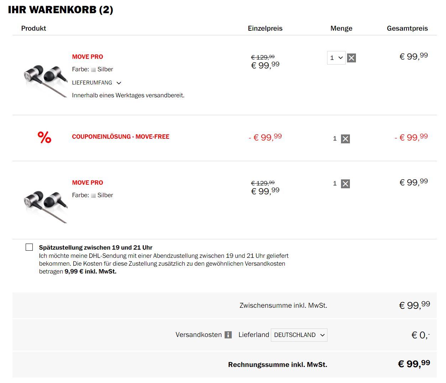446x383 pixels.
Task: Expand the Lieferumfang details
Action: (x=96, y=83)
